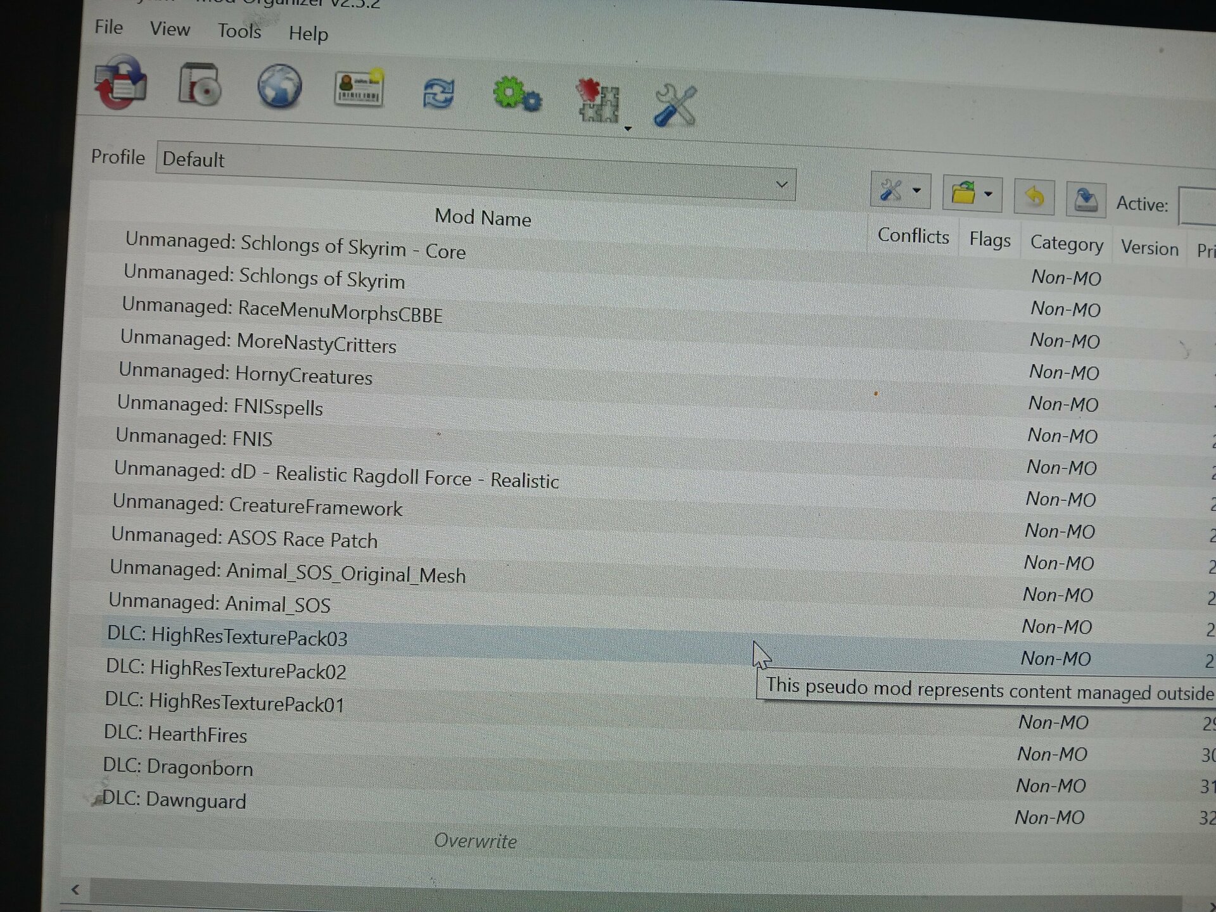Click the create backup icon button
1216x912 pixels.
[1086, 200]
